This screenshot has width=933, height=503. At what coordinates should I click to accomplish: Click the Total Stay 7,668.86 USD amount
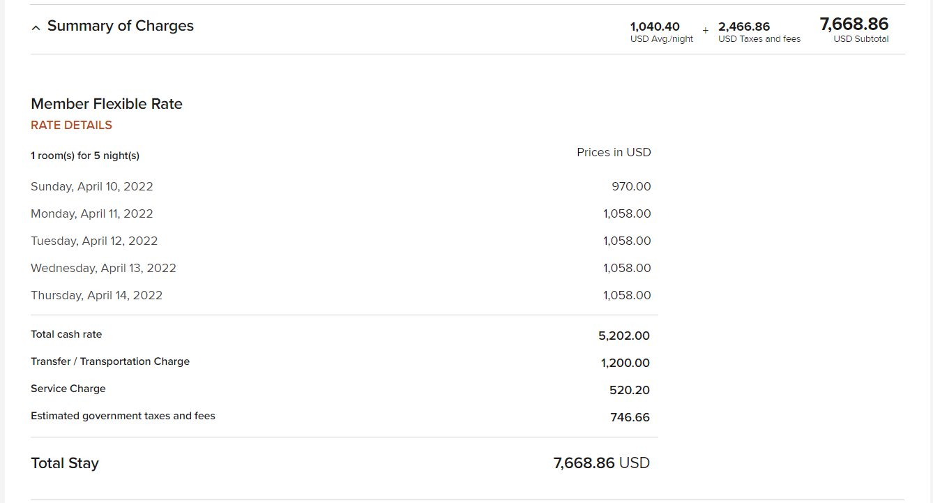pyautogui.click(x=602, y=463)
